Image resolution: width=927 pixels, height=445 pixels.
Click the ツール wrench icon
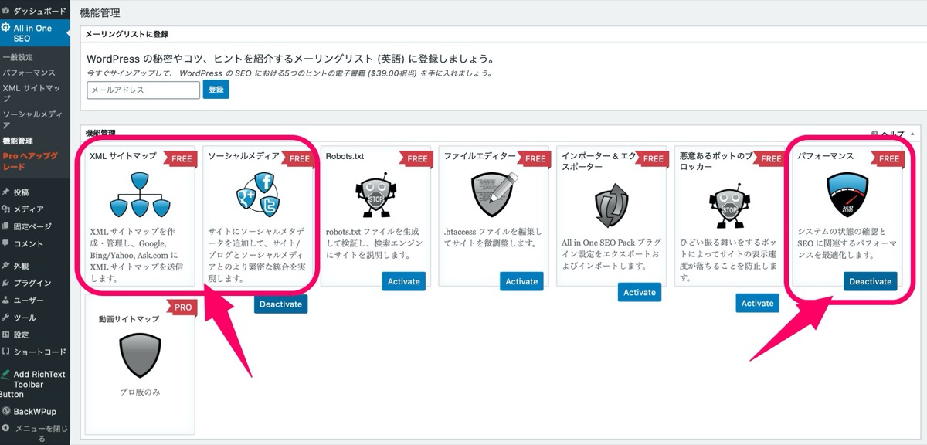tap(6, 318)
